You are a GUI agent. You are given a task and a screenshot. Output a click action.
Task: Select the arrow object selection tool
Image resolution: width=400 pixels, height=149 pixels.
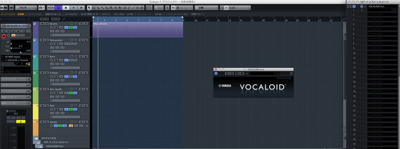point(89,8)
